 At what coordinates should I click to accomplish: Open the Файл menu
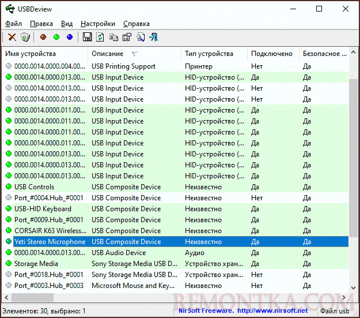pyautogui.click(x=13, y=24)
